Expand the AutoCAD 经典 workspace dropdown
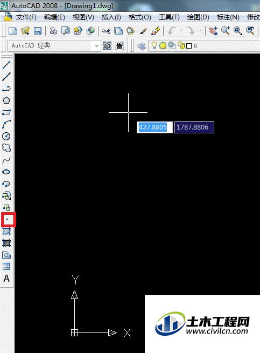260x353 pixels. click(x=96, y=46)
